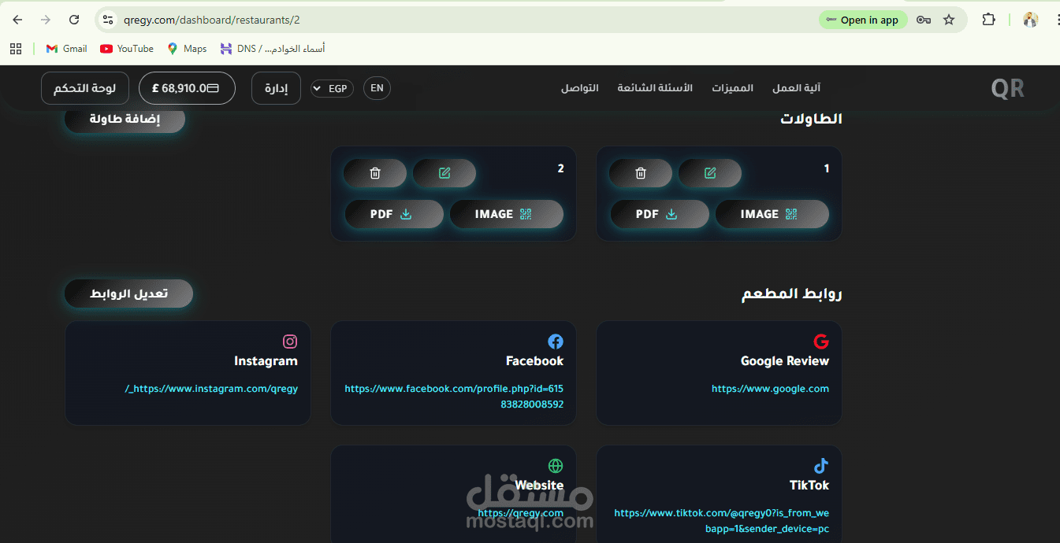Click the £ 68,910.0 balance button
Image resolution: width=1060 pixels, height=543 pixels.
187,88
